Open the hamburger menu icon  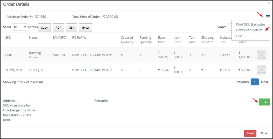click(x=268, y=17)
